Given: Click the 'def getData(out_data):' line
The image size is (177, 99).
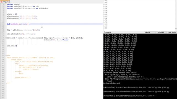Looking at the screenshot, I should click(x=18, y=24).
